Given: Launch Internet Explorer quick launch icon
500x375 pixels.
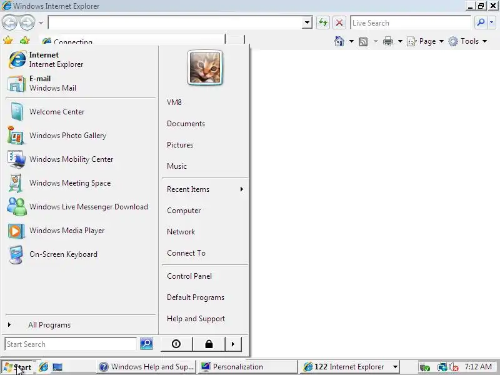Looking at the screenshot, I should pos(43,367).
